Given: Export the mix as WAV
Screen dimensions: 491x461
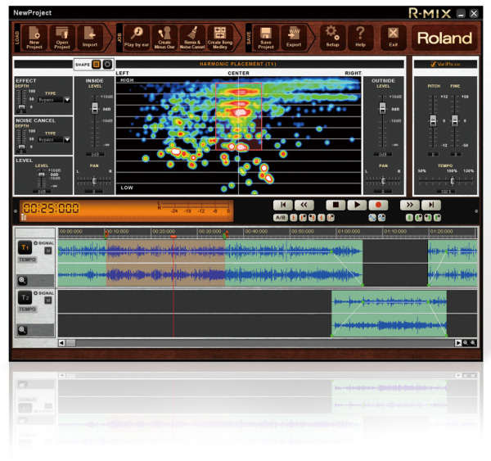Looking at the screenshot, I should (294, 38).
